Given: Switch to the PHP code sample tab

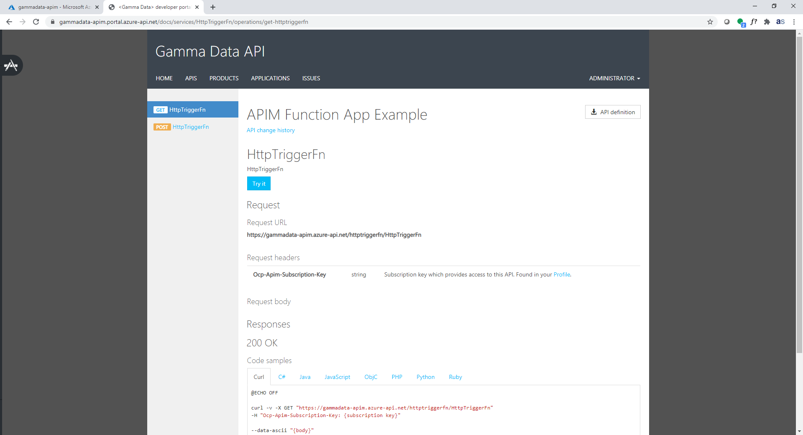Looking at the screenshot, I should [397, 377].
